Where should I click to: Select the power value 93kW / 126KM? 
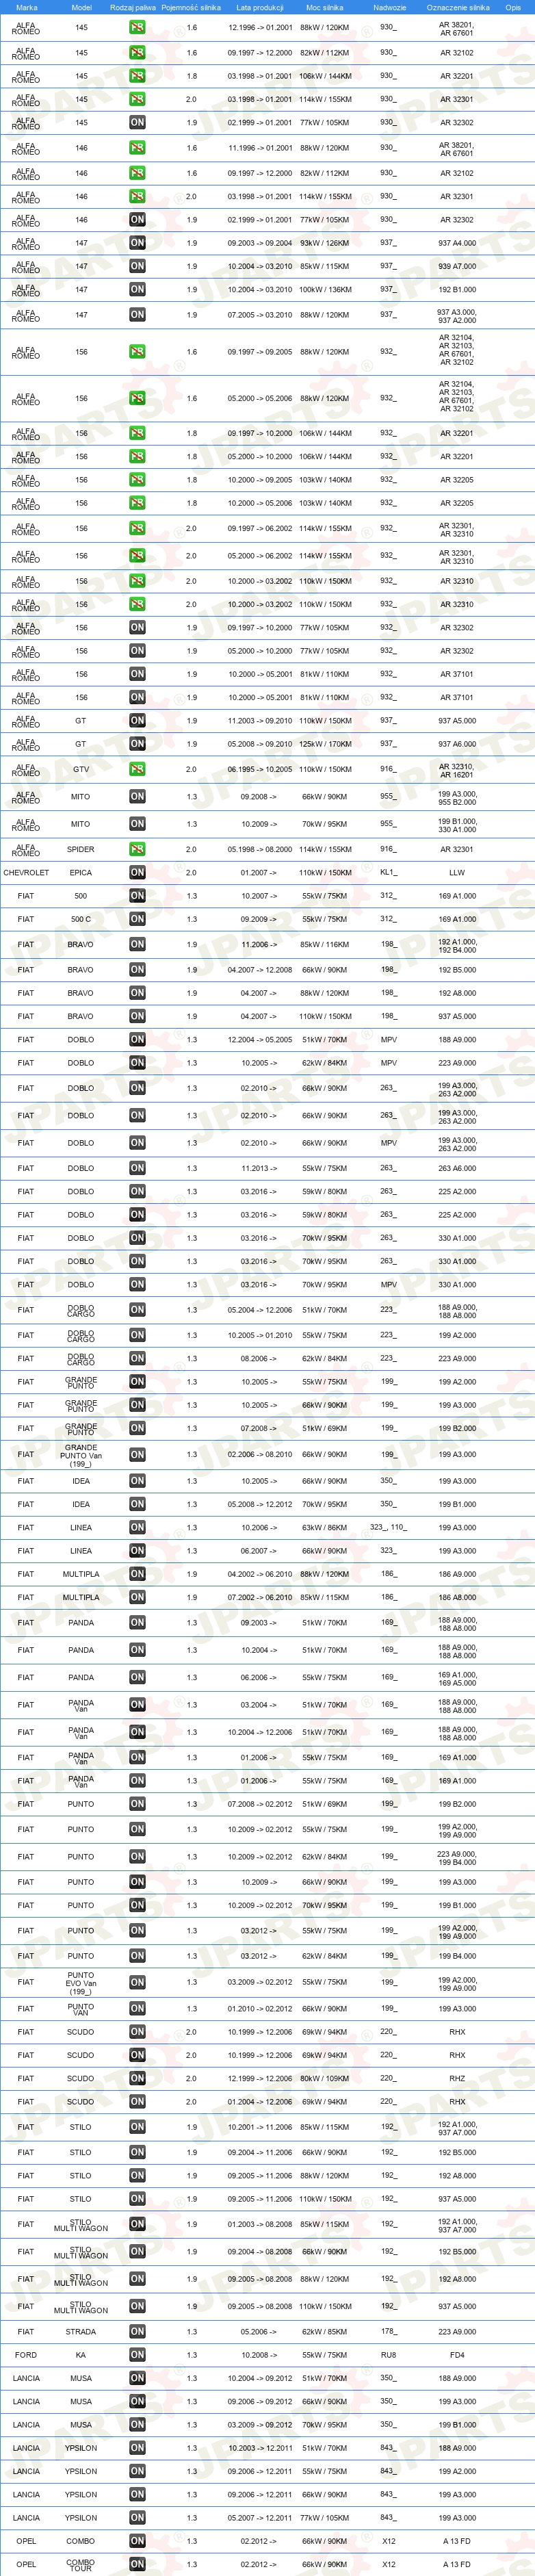[x=325, y=243]
